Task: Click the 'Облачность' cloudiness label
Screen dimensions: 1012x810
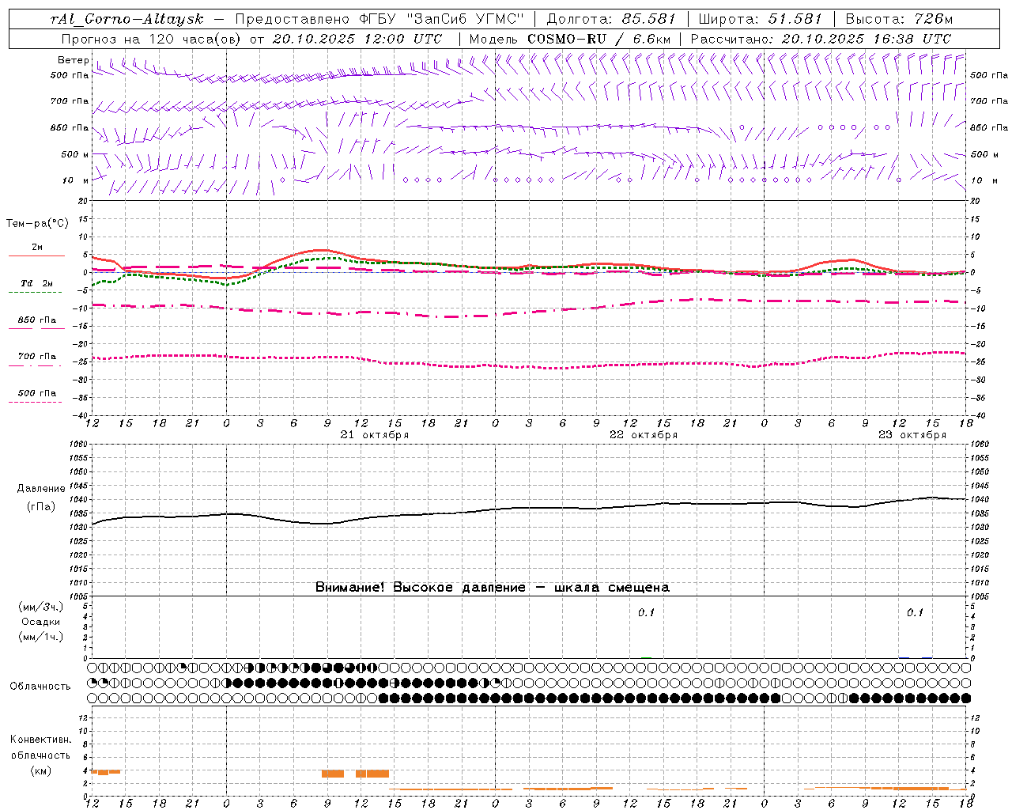Action: click(x=40, y=687)
